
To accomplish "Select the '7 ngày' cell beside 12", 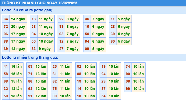I will (73, 41).
